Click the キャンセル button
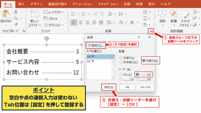 145,87
